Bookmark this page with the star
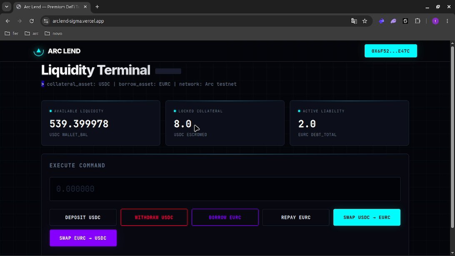This screenshot has width=455, height=256. pyautogui.click(x=365, y=21)
